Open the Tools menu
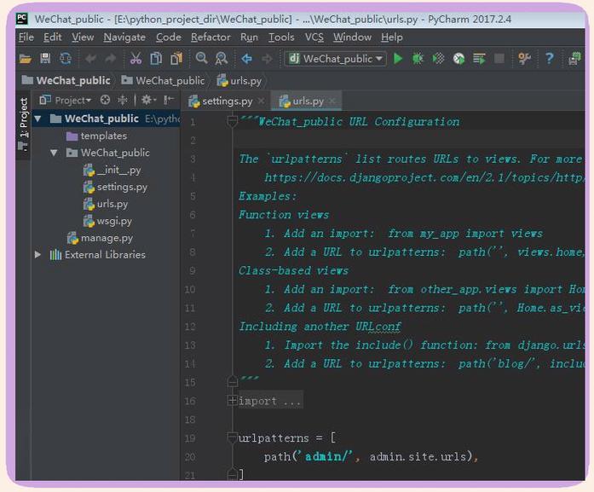This screenshot has height=492, width=594. (281, 38)
